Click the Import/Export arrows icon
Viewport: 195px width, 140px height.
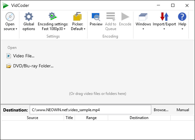pos(164,17)
